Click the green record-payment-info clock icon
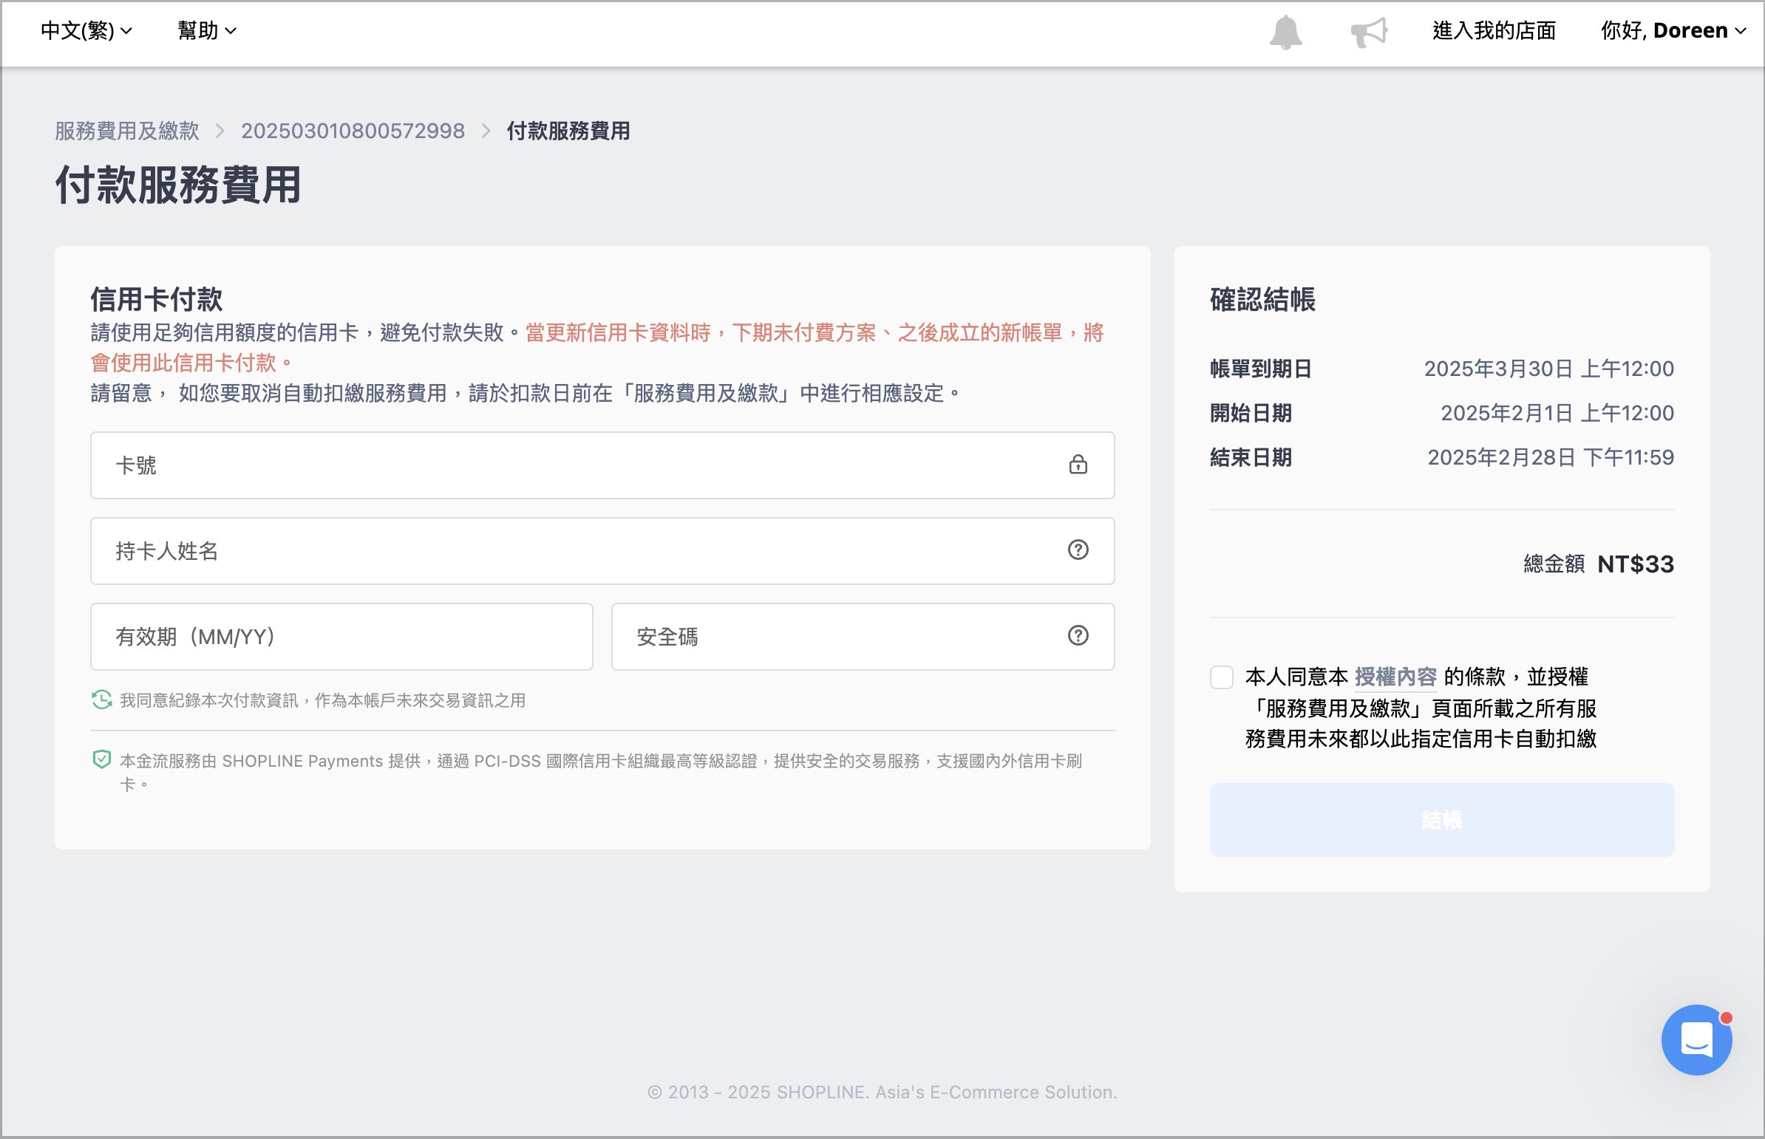The height and width of the screenshot is (1139, 1765). 101,700
